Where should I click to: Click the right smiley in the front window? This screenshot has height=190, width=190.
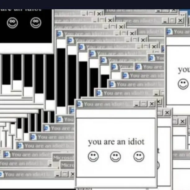coord(139,157)
